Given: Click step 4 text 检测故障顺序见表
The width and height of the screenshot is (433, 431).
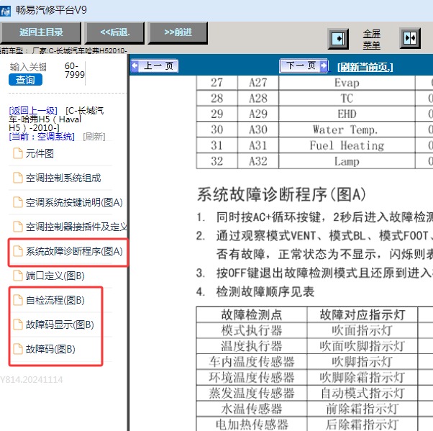Looking at the screenshot, I should pyautogui.click(x=265, y=291).
